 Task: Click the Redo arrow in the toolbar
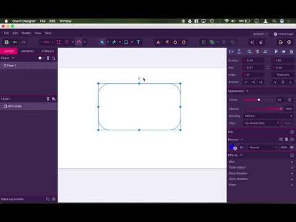pyautogui.click(x=23, y=42)
